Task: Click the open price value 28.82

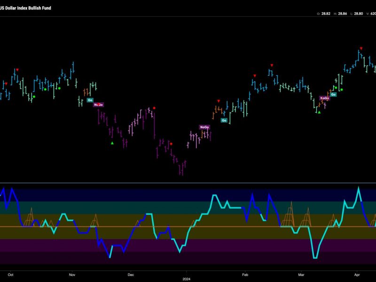Action: pyautogui.click(x=326, y=14)
